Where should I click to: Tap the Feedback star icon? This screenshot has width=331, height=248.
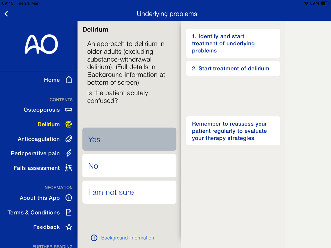tap(69, 227)
